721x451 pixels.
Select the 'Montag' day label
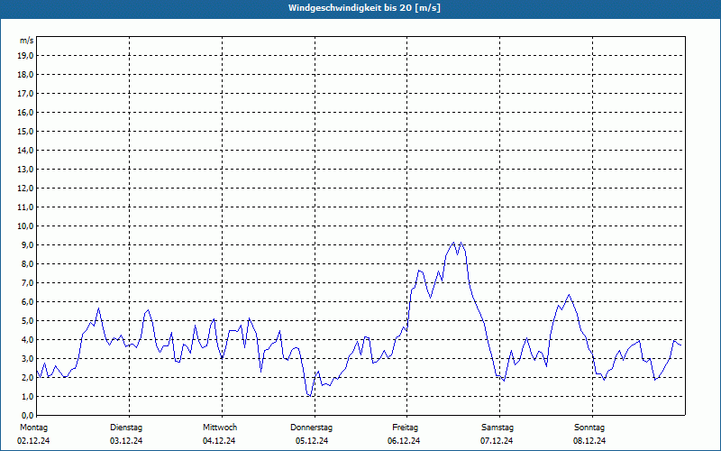coord(33,428)
